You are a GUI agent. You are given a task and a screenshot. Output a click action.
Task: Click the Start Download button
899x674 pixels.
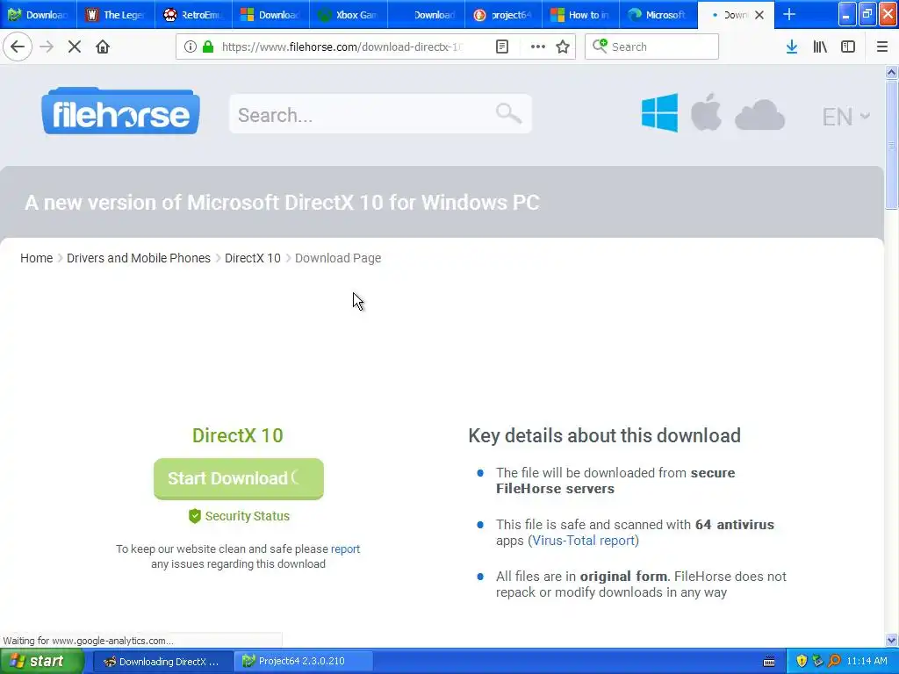pyautogui.click(x=239, y=478)
